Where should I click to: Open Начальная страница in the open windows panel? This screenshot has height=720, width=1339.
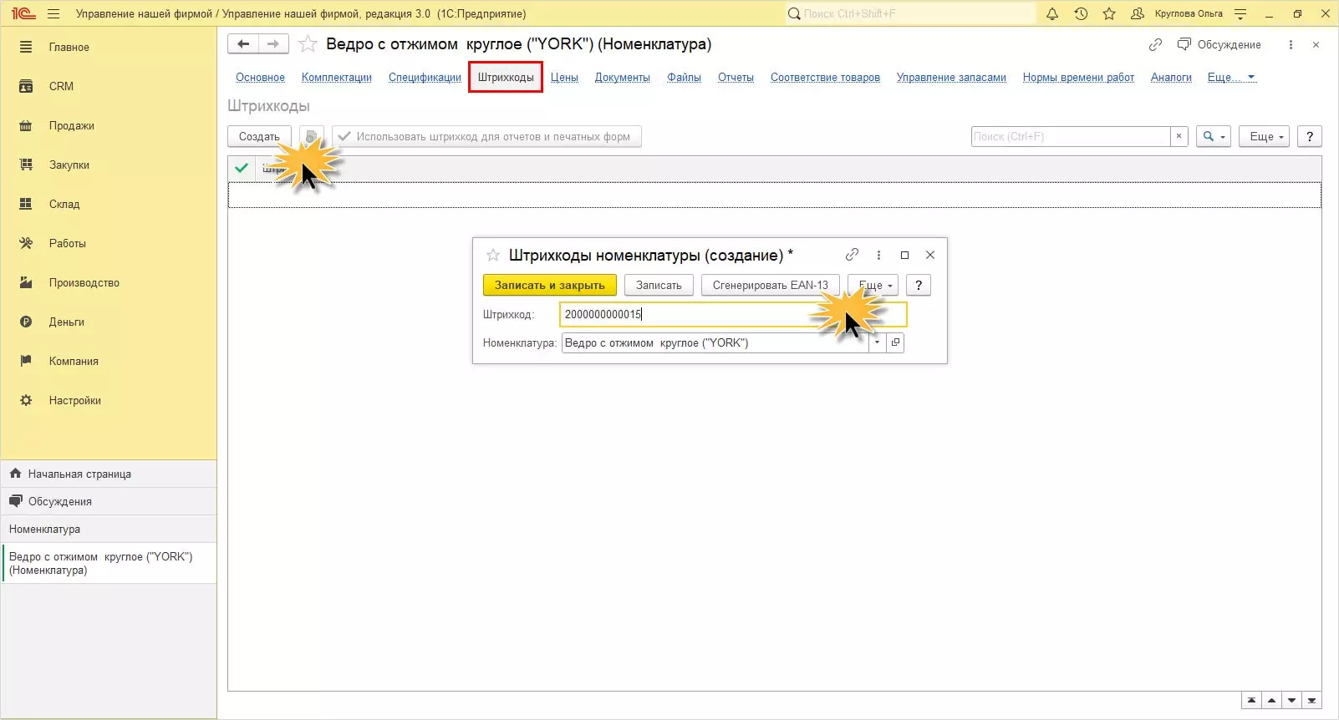(x=109, y=474)
